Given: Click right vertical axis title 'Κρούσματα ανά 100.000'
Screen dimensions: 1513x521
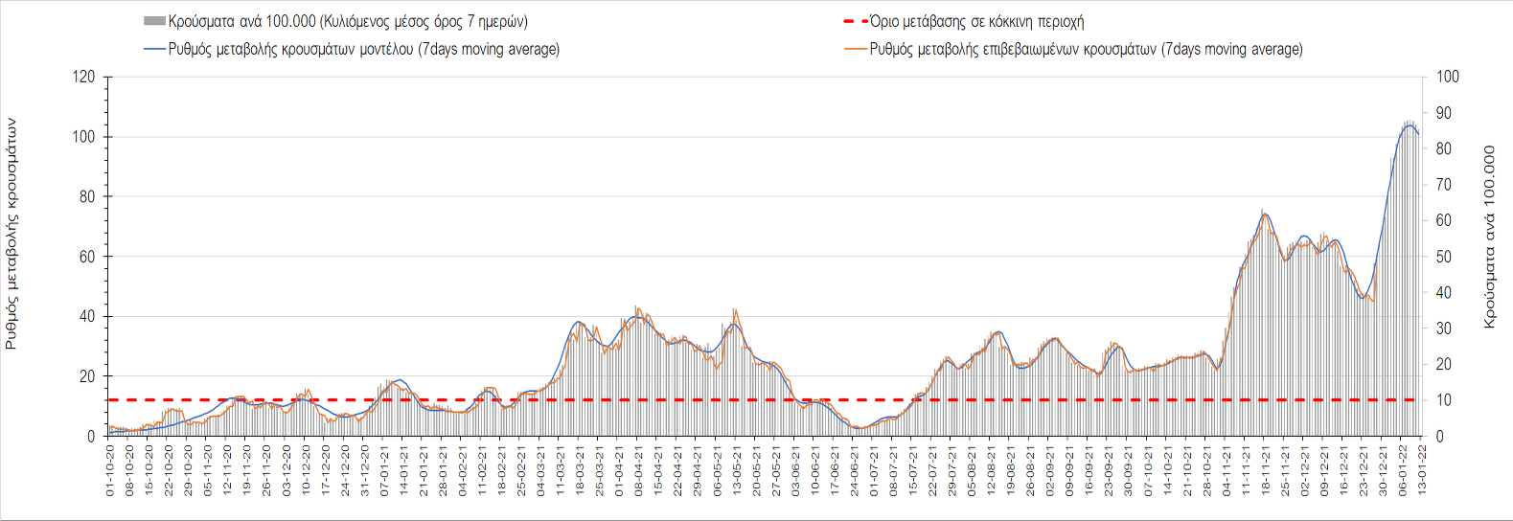Looking at the screenshot, I should point(1489,237).
